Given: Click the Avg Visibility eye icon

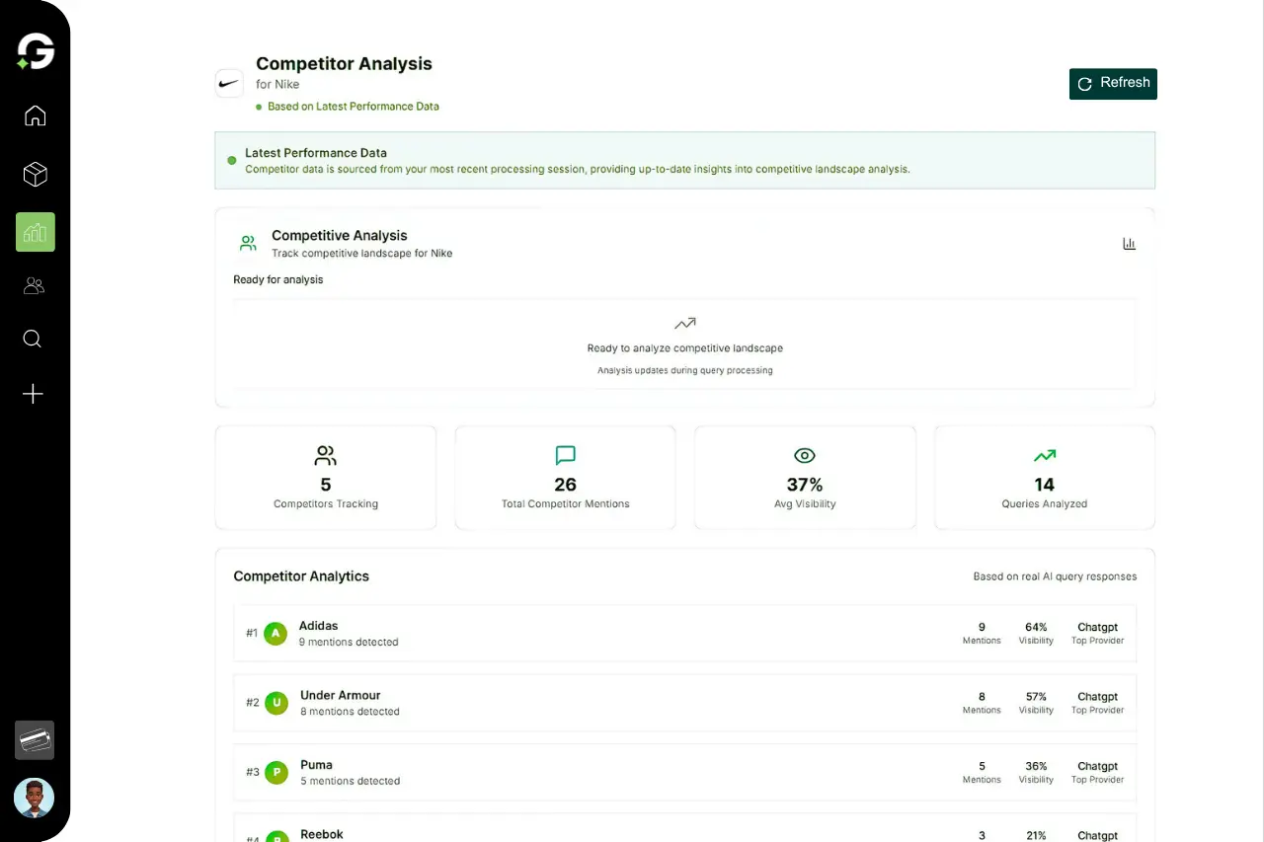Looking at the screenshot, I should (805, 455).
